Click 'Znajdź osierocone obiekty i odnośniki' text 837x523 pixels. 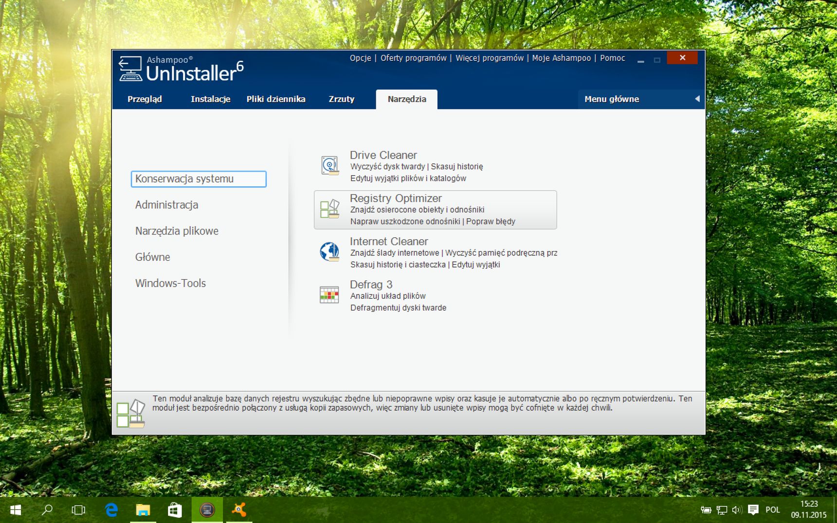click(x=417, y=210)
